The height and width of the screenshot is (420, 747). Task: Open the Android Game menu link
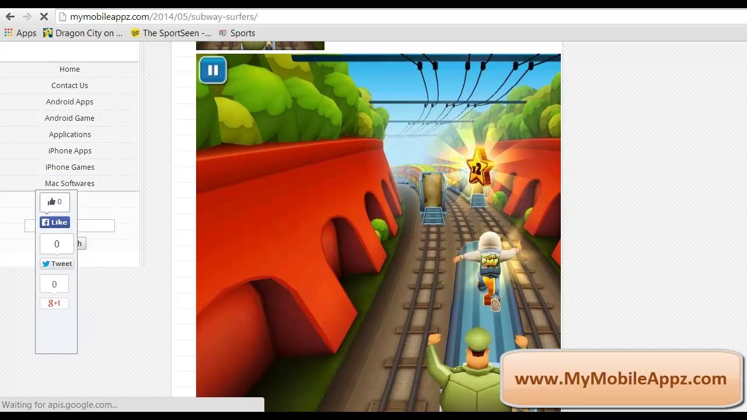tap(69, 118)
